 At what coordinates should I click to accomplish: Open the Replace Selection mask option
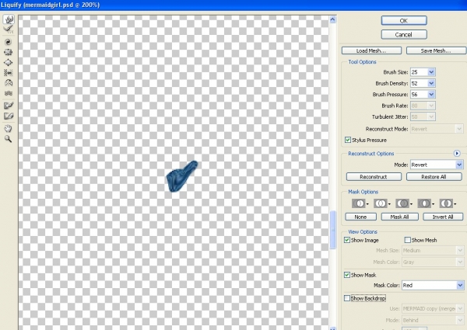(x=360, y=203)
